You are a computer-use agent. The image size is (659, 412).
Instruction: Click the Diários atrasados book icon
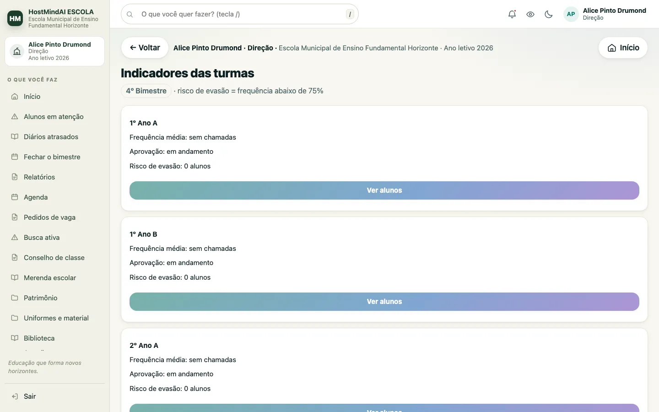tap(15, 137)
